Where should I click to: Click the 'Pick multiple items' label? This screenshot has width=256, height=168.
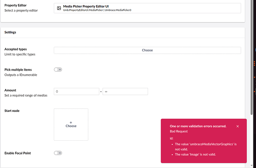point(18,69)
